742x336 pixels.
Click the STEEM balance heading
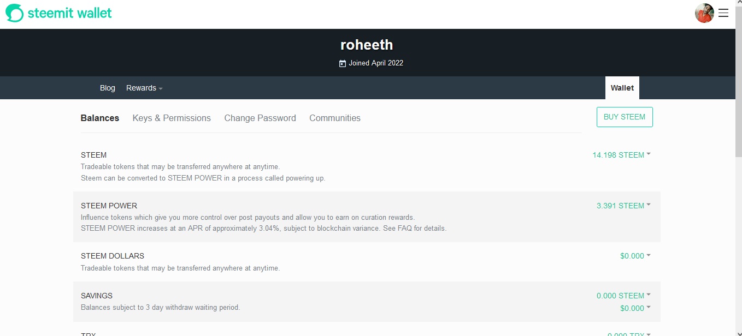[x=94, y=155]
